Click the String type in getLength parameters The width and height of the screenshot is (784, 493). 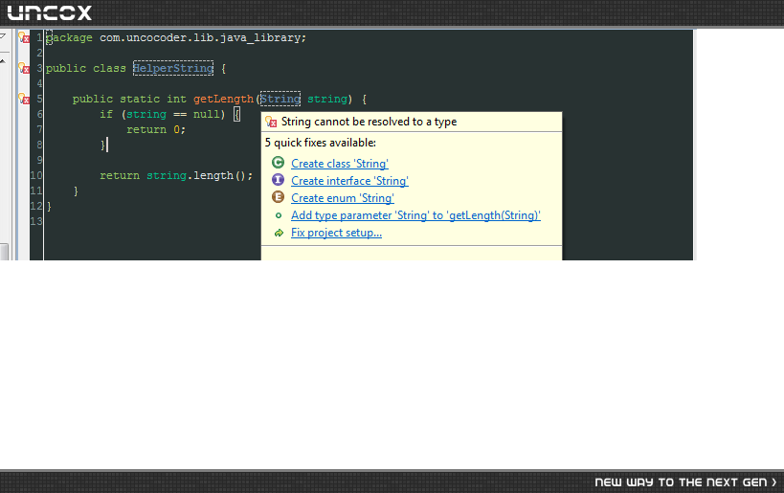point(280,99)
